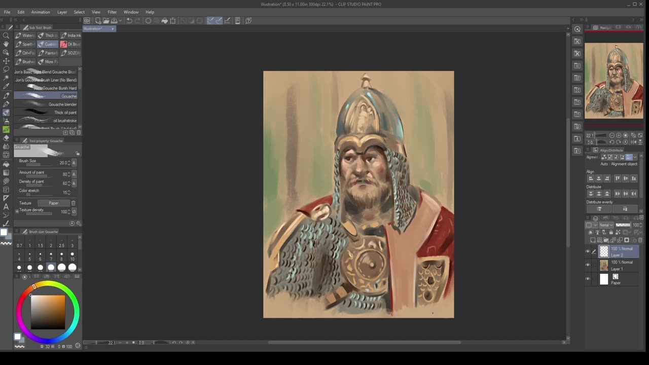This screenshot has height=365, width=649.
Task: Open the Edit menu
Action: (x=21, y=12)
